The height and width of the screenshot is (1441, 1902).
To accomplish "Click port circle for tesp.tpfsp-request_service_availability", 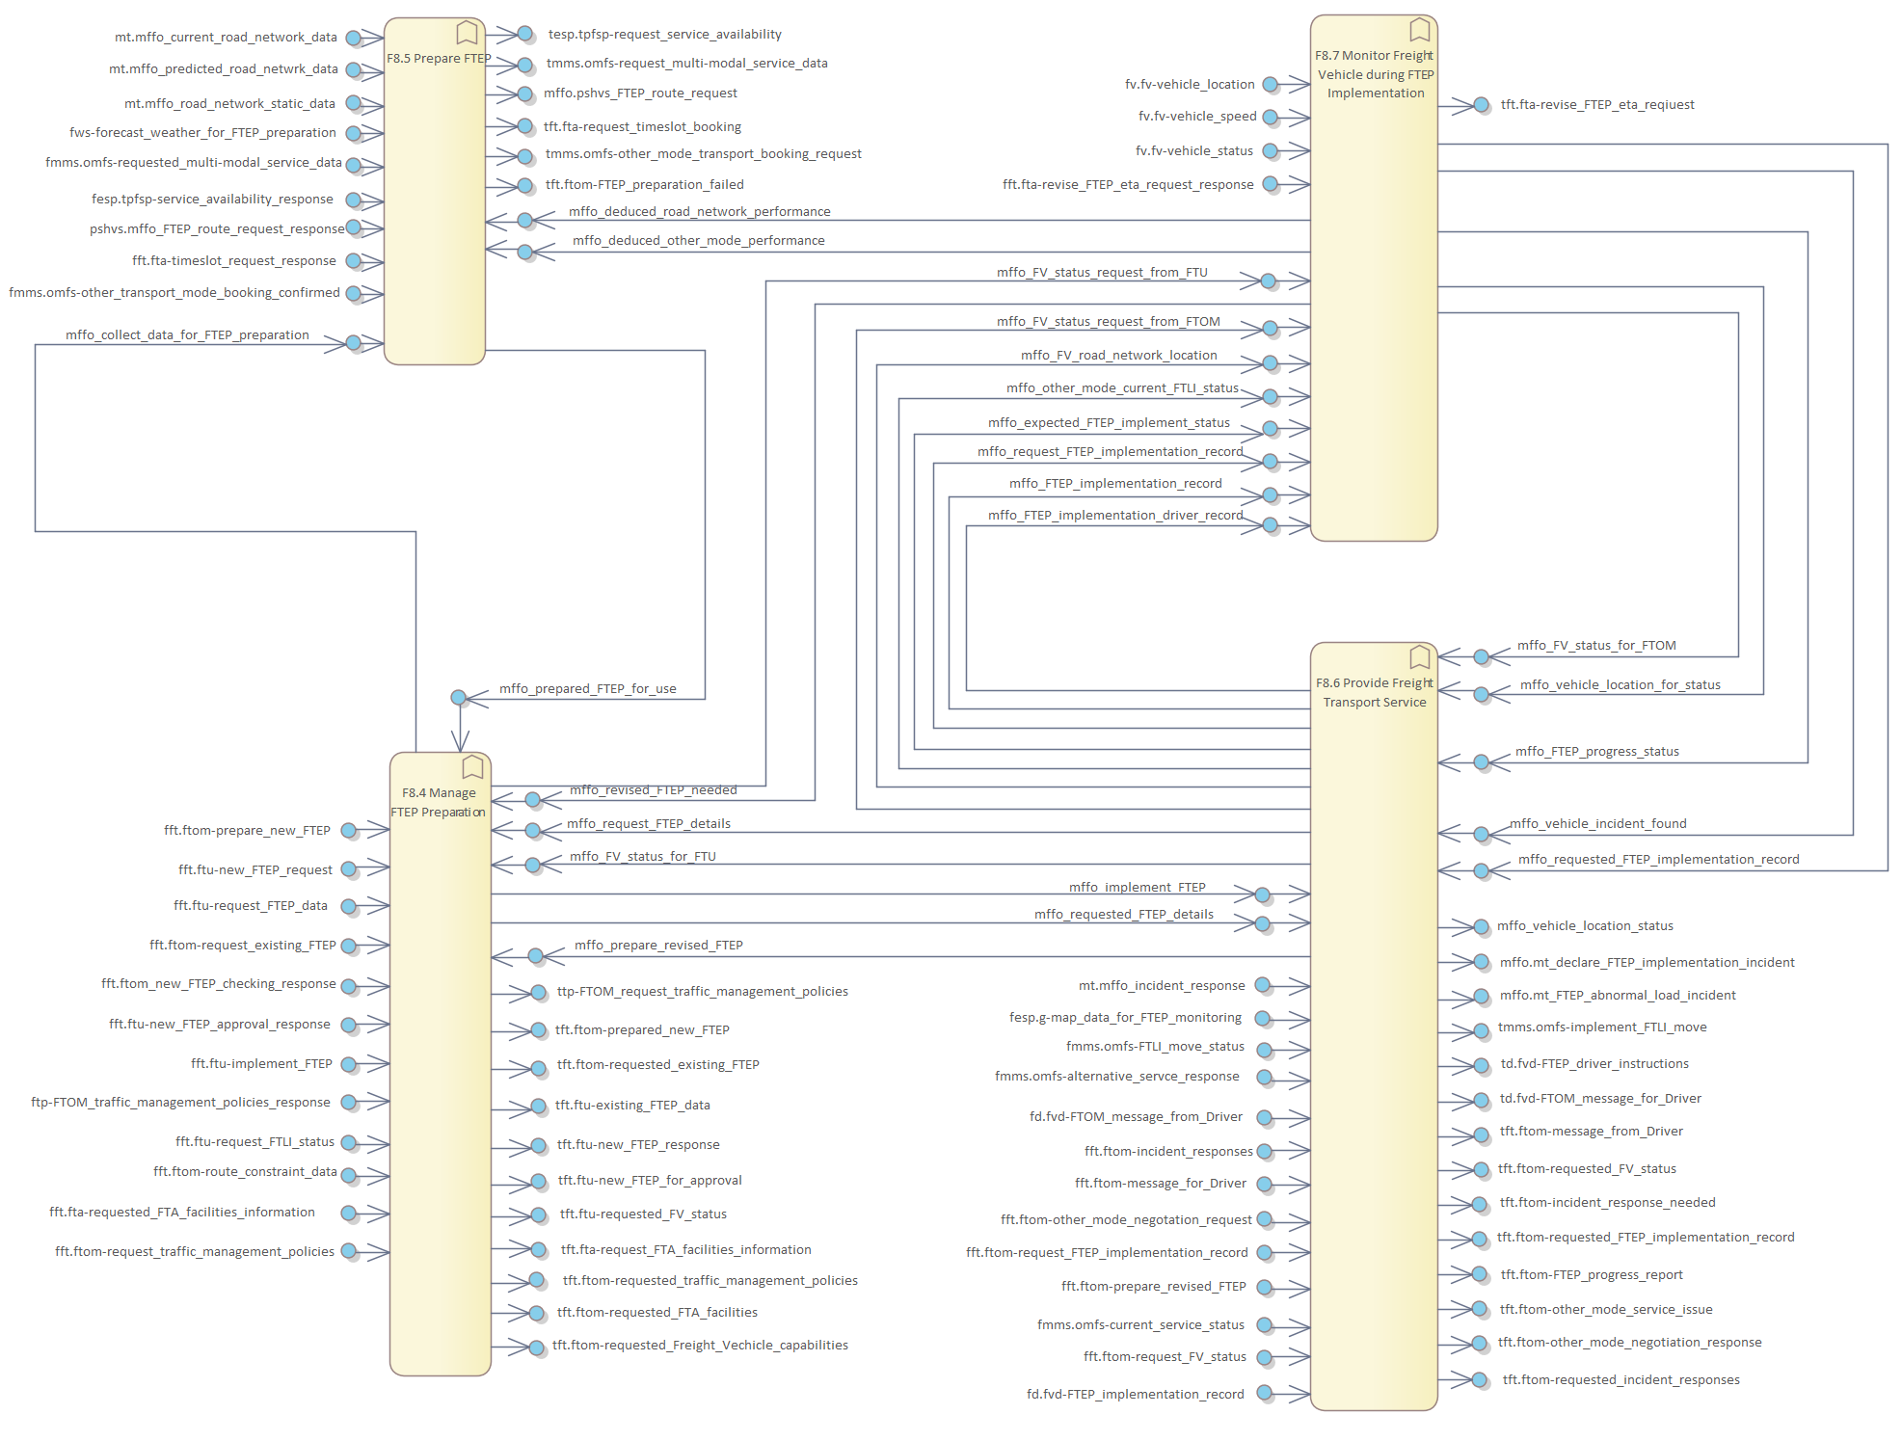I will click(525, 34).
